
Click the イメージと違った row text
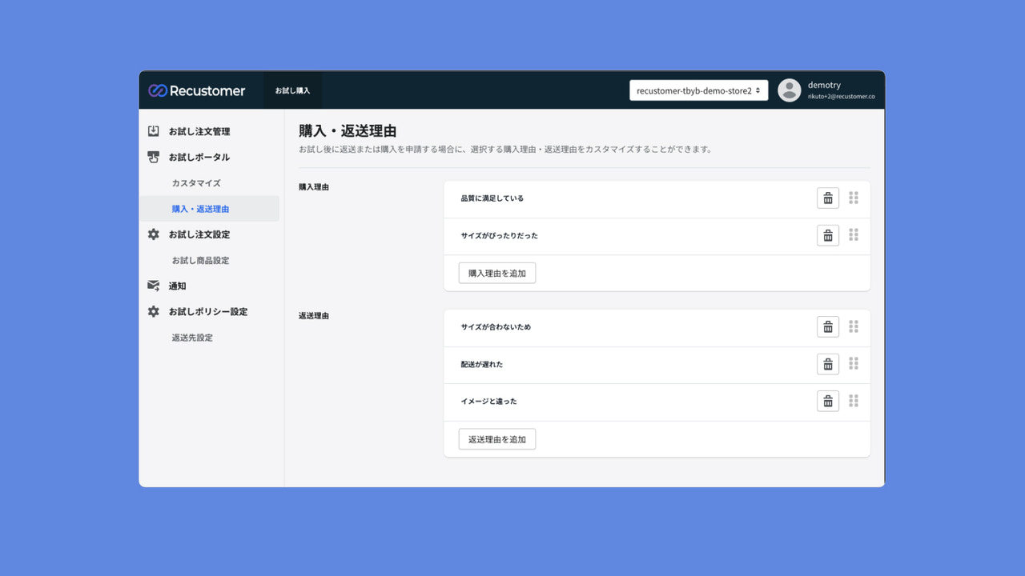(489, 402)
